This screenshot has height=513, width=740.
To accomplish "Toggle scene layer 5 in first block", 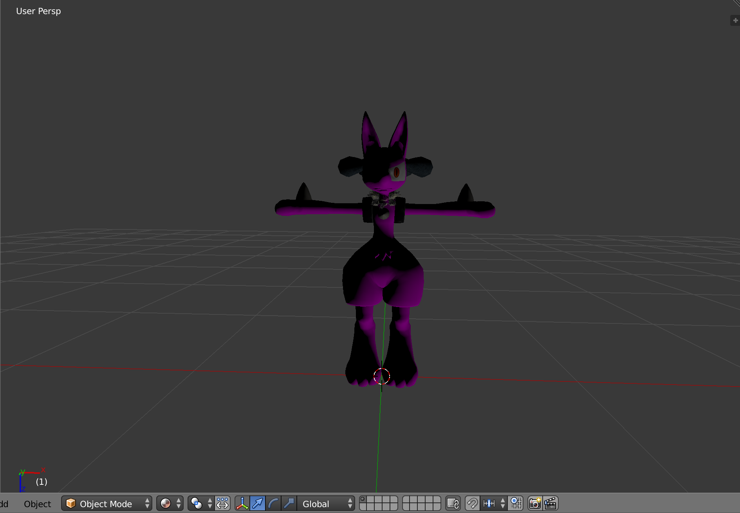I will (x=394, y=500).
